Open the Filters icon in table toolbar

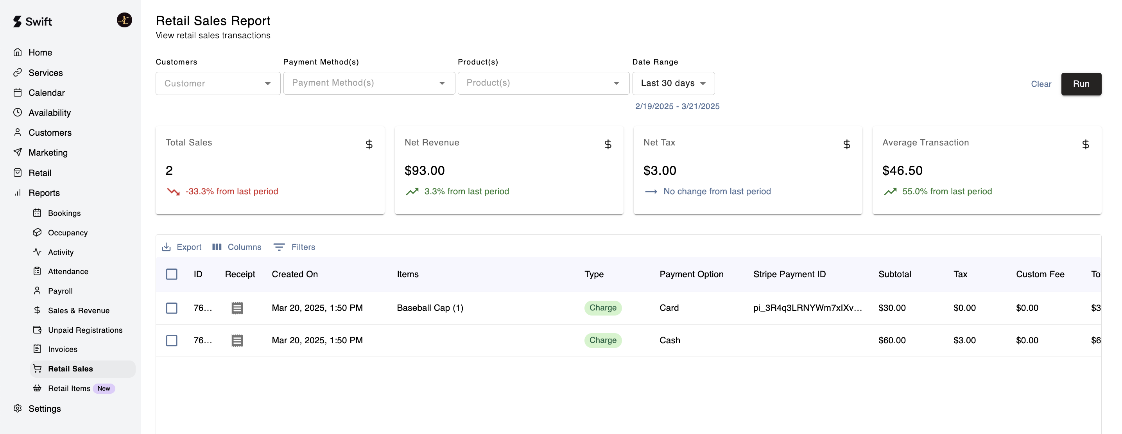click(279, 247)
